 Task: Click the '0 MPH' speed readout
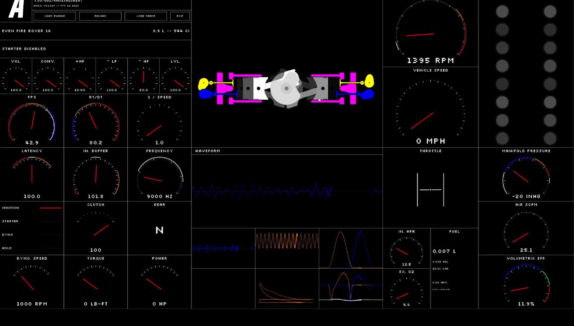click(x=430, y=141)
